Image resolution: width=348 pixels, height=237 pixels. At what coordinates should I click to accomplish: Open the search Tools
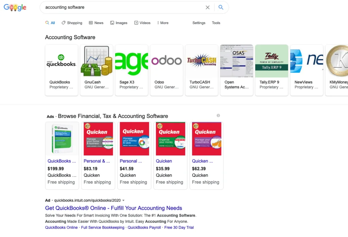click(216, 23)
